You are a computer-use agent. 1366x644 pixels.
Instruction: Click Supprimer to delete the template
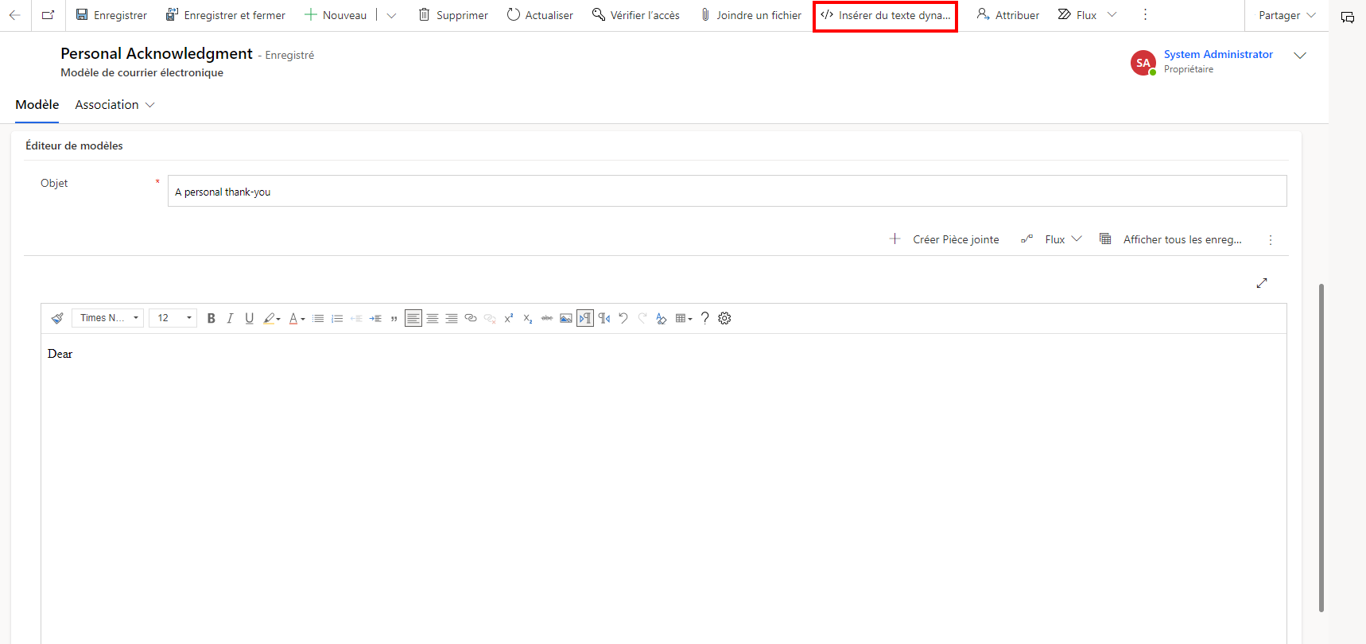[x=453, y=15]
